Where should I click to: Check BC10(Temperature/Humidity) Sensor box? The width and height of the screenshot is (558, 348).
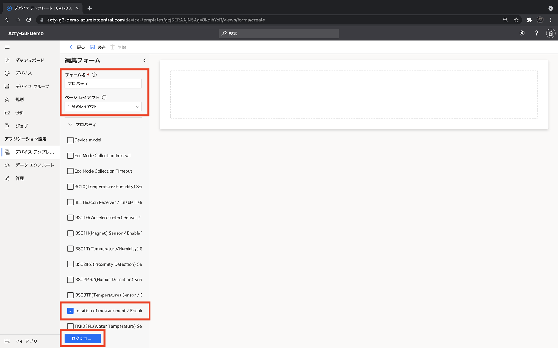click(71, 187)
